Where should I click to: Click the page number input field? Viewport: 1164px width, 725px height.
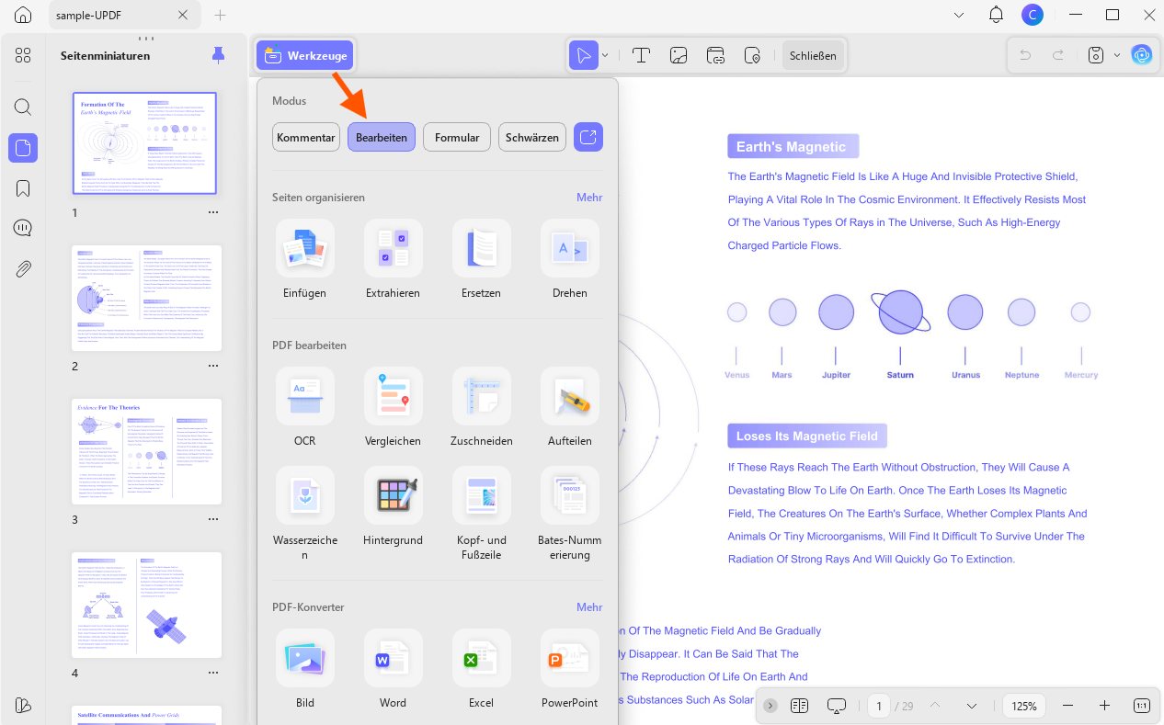[x=879, y=706]
